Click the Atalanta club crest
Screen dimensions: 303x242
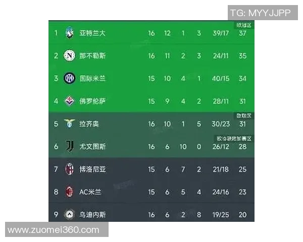tap(69, 33)
